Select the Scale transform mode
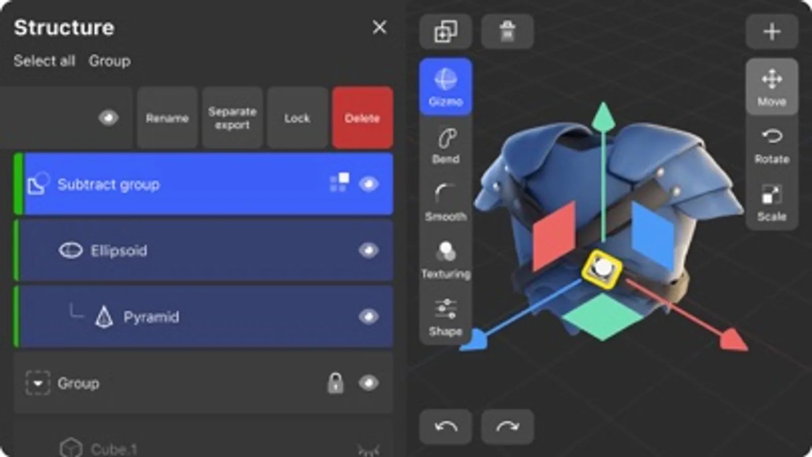 point(772,203)
